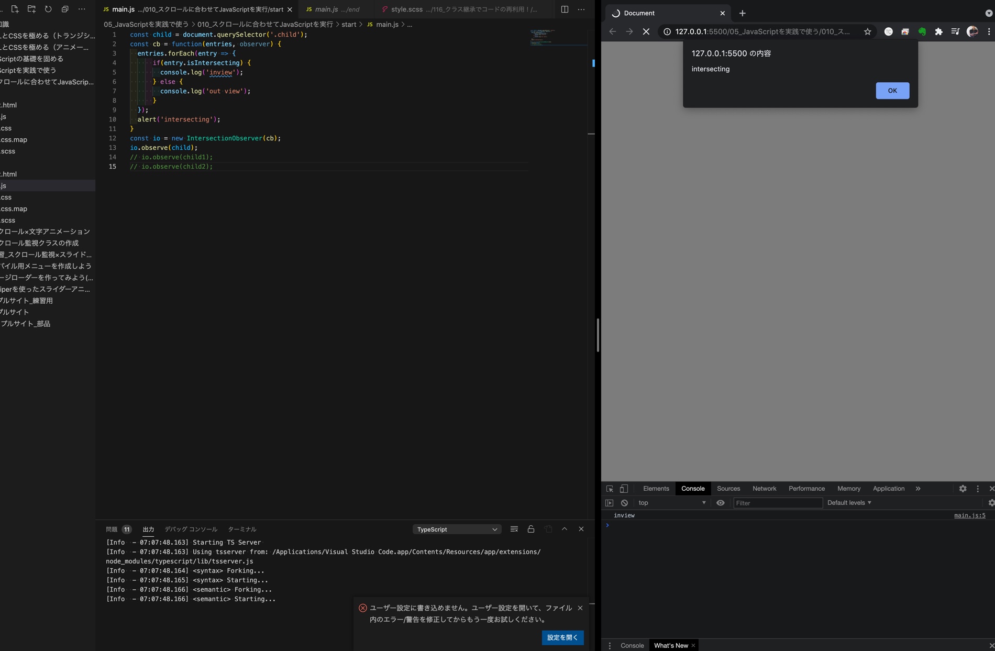Open the TypeScript output channel dropdown

point(457,529)
